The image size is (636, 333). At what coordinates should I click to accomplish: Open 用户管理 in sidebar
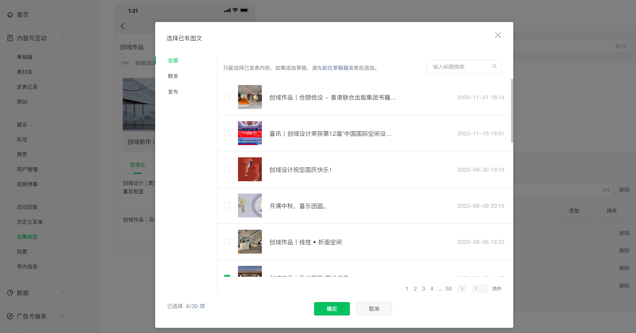tap(27, 169)
